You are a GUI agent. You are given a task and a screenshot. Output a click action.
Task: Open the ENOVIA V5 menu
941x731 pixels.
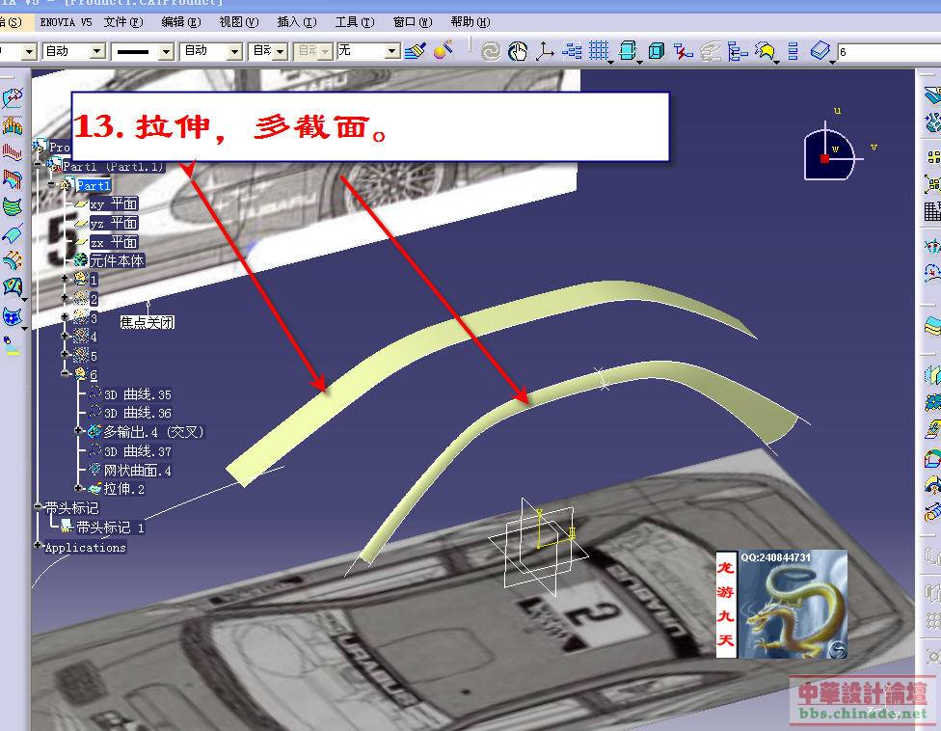point(66,22)
